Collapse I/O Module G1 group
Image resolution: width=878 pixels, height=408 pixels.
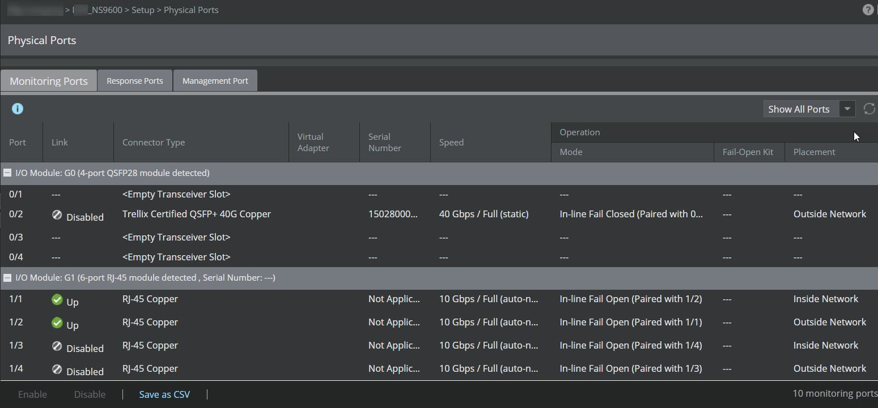pos(7,278)
